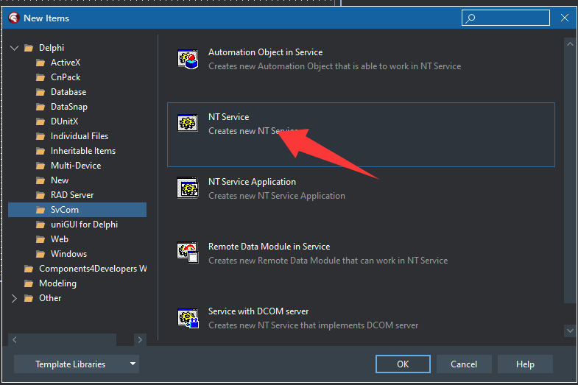Click the tree horizontal scroll left arrow

15,339
